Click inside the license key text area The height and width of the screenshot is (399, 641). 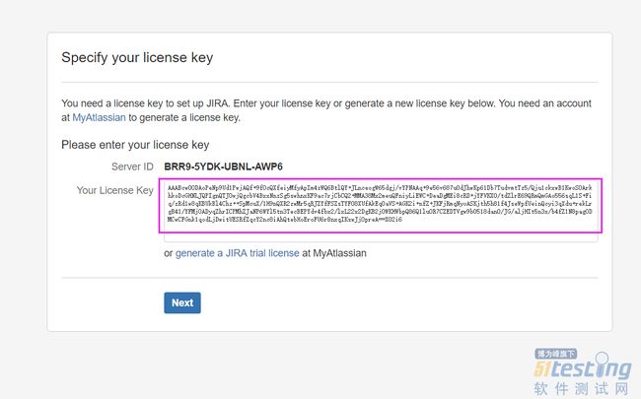click(x=381, y=206)
